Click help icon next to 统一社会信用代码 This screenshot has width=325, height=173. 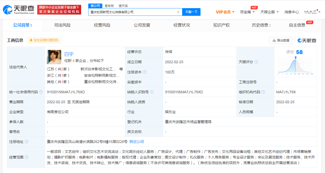(x=41, y=92)
